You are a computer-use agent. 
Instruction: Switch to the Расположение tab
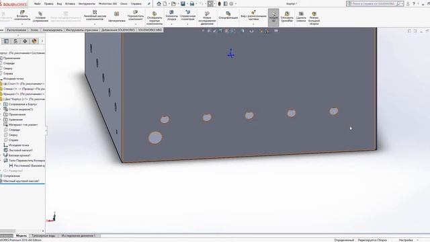[x=16, y=30]
